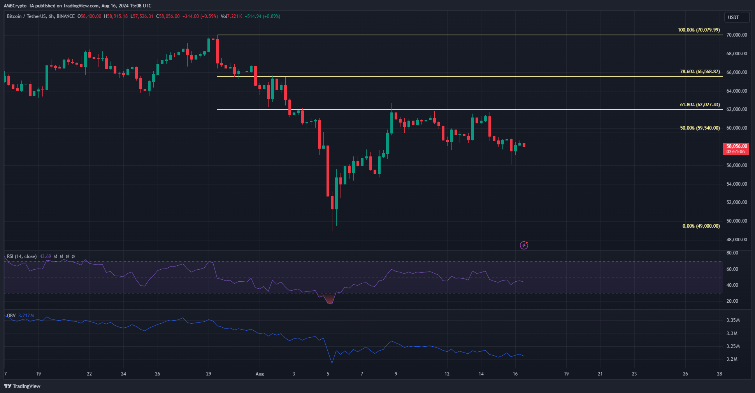Screen dimensions: 755x393
Task: Click the OBV indicator label
Action: coord(11,316)
